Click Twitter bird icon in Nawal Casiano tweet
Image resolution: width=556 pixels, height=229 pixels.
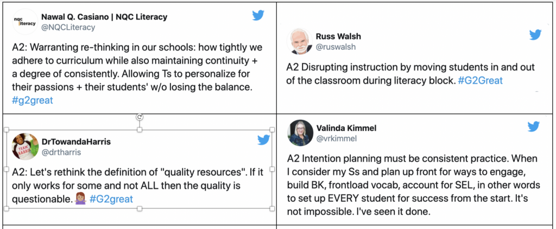click(x=259, y=15)
